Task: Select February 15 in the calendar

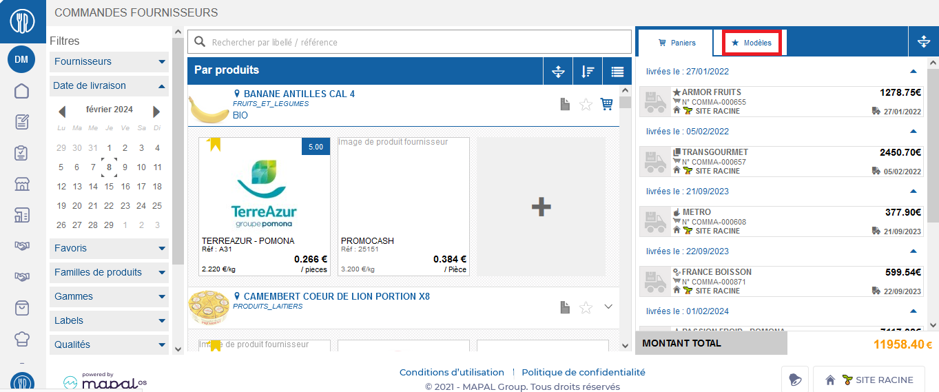Action: (x=109, y=186)
